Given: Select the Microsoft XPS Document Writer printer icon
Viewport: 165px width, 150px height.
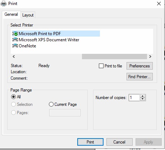Looking at the screenshot, I should (x=15, y=40).
